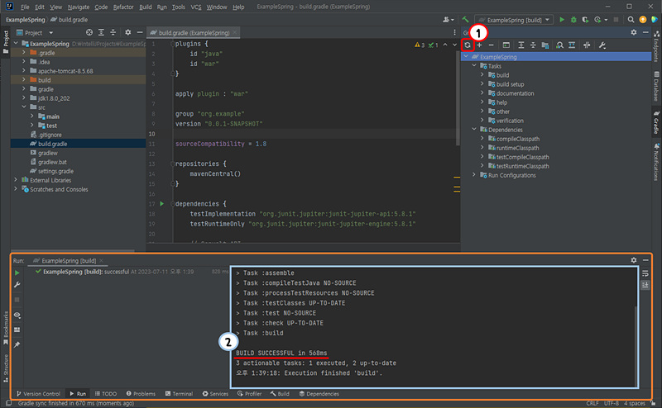Open Version Control tool window

38,394
